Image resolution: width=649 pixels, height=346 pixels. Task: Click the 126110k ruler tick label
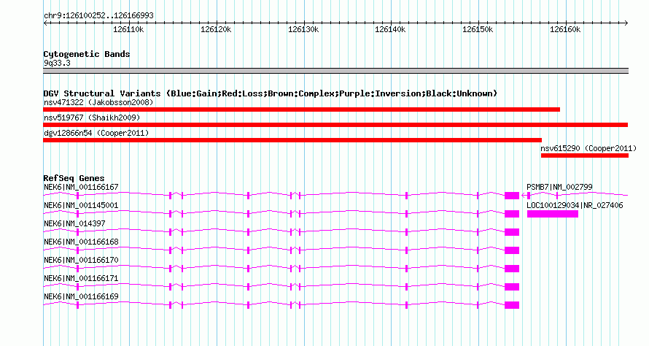129,29
